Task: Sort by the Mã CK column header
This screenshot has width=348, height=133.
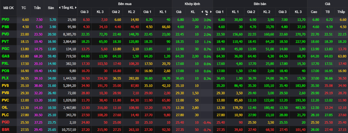Action: pyautogui.click(x=8, y=8)
